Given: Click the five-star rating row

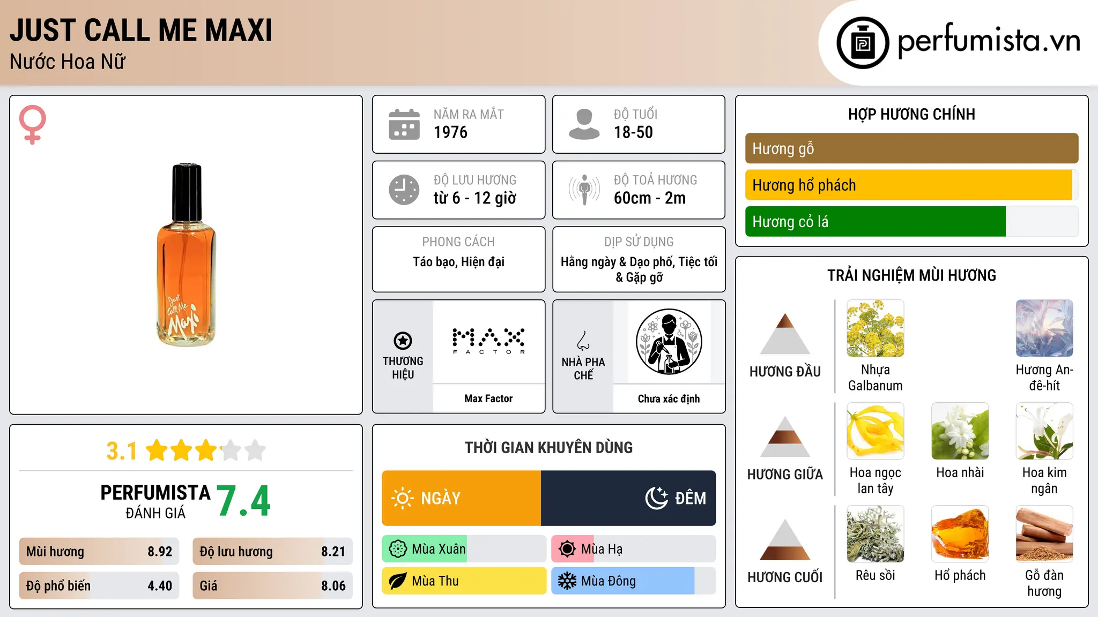Looking at the screenshot, I should (x=206, y=450).
